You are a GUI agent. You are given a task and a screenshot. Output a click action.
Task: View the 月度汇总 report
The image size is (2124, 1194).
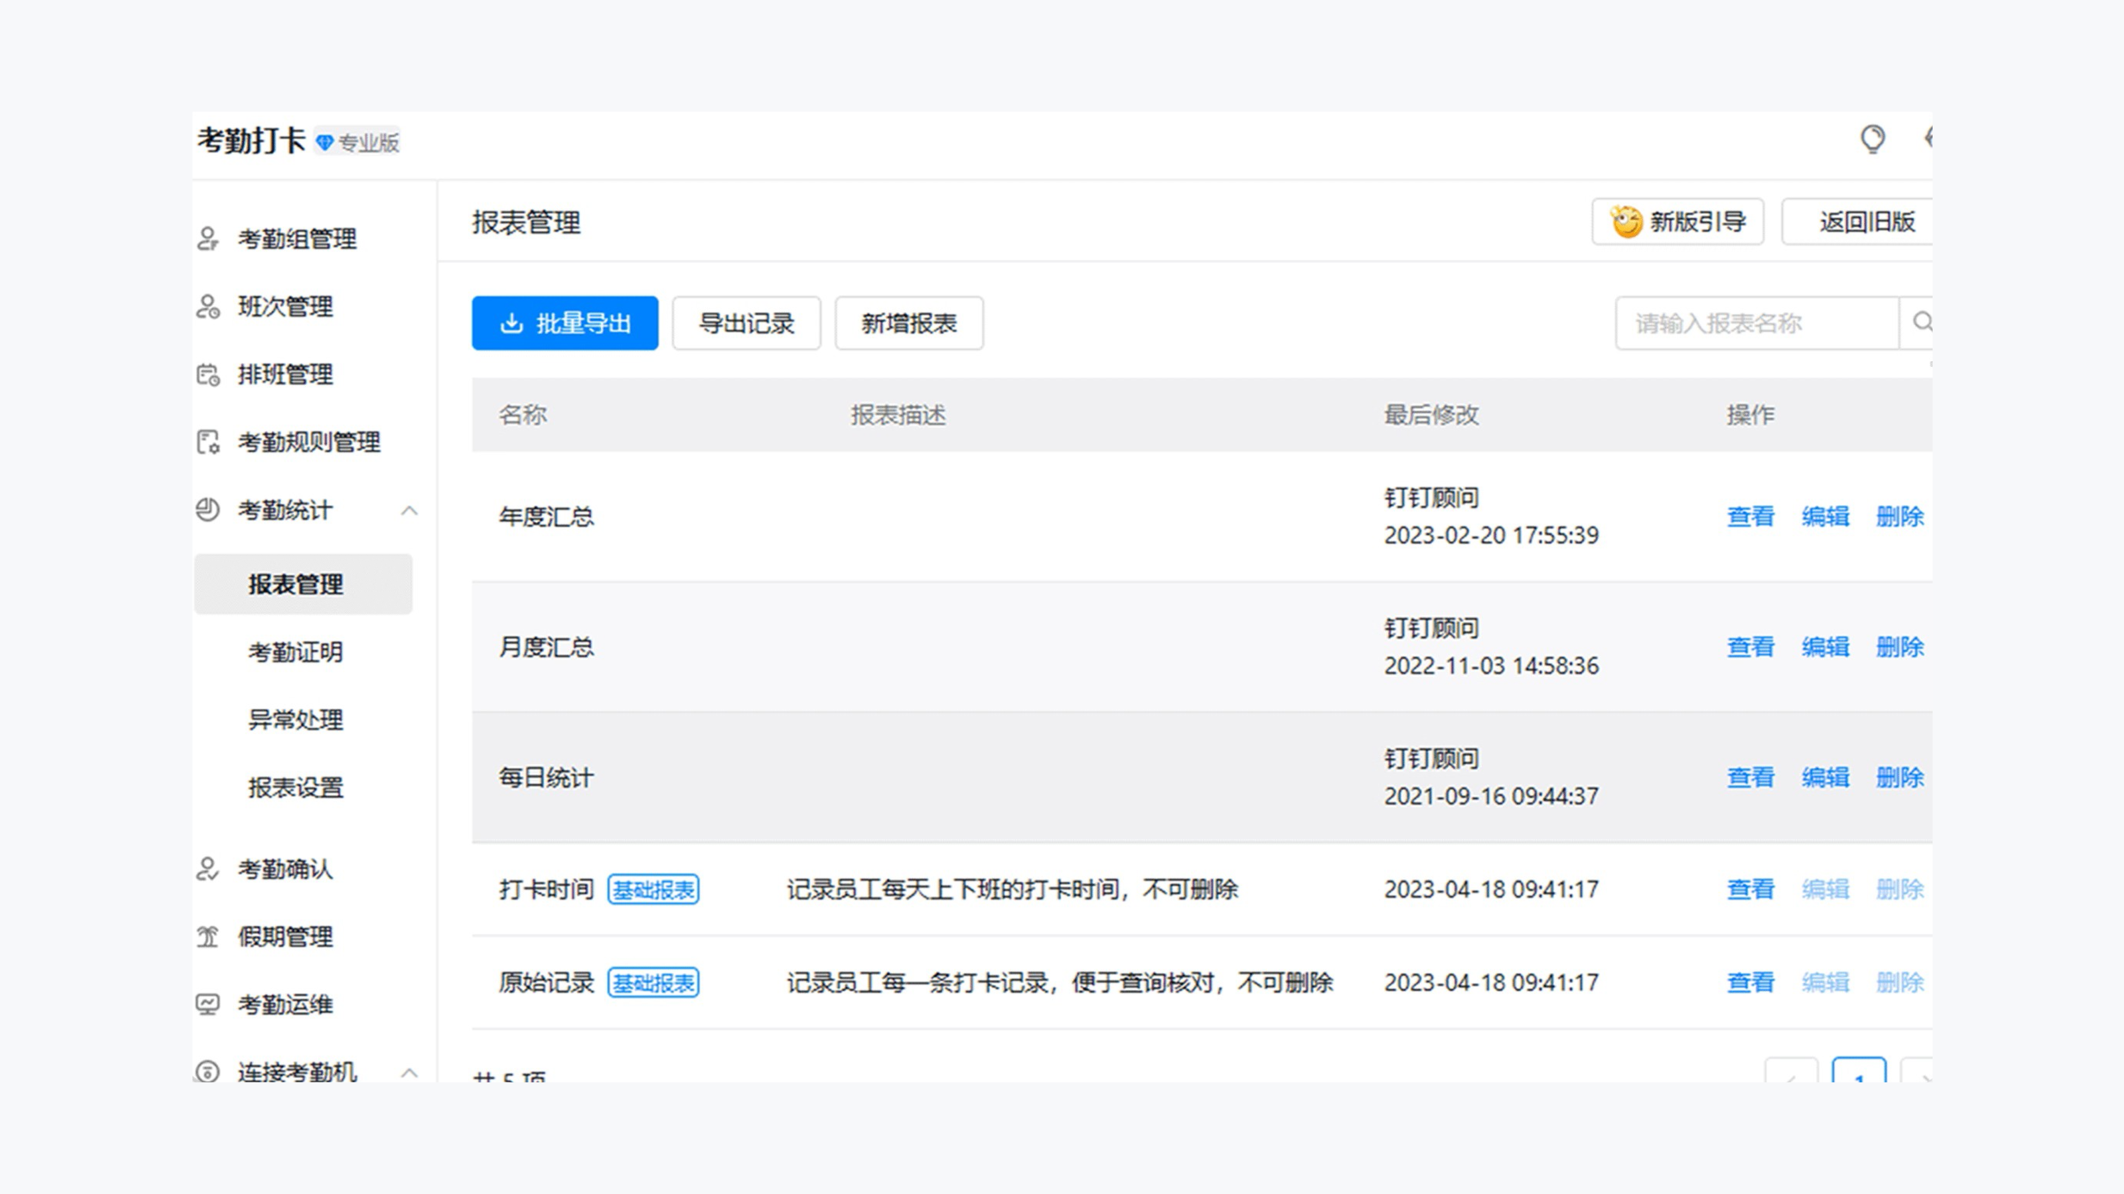(1750, 647)
